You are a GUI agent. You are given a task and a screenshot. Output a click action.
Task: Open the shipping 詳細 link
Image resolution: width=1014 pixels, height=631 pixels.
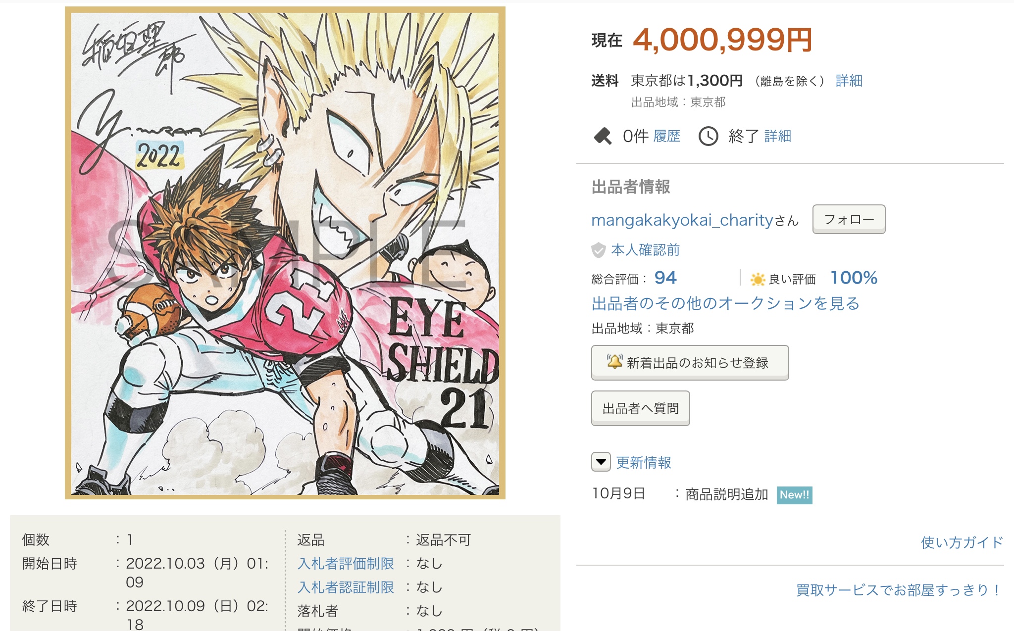pos(849,81)
